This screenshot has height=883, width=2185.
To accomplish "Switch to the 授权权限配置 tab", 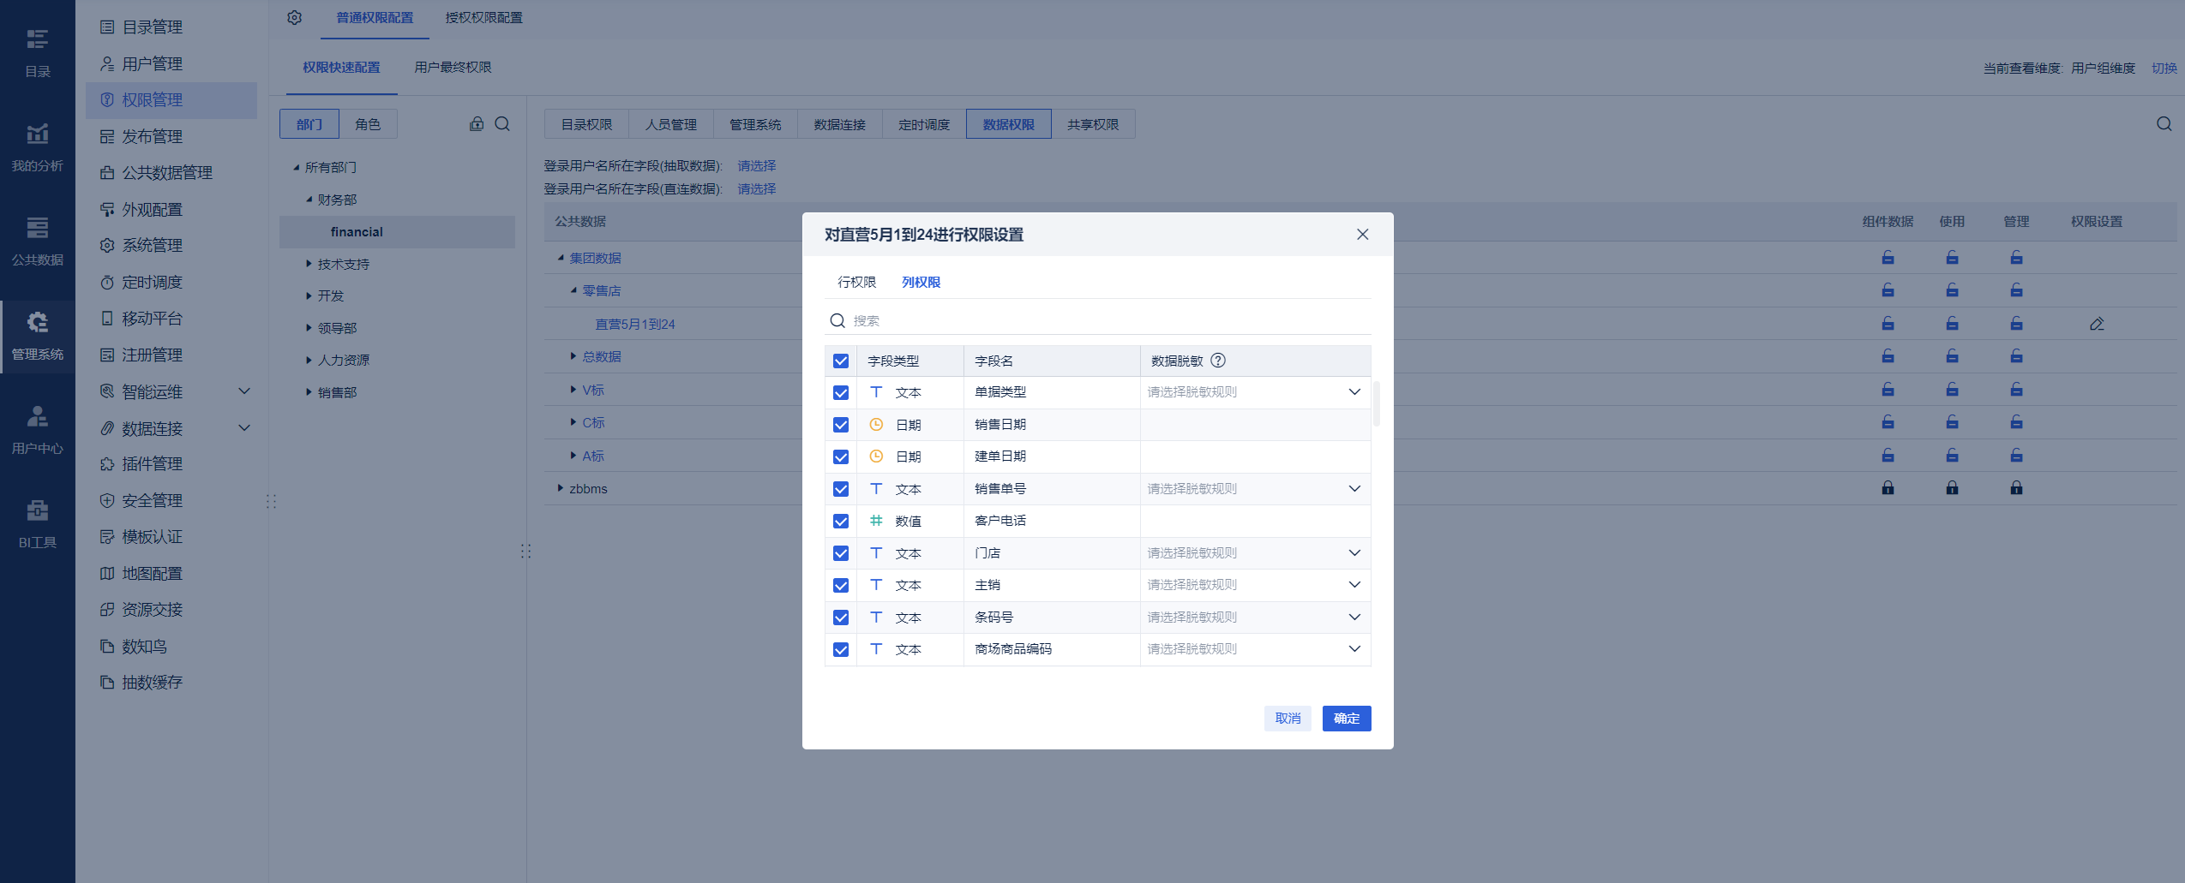I will coord(483,18).
